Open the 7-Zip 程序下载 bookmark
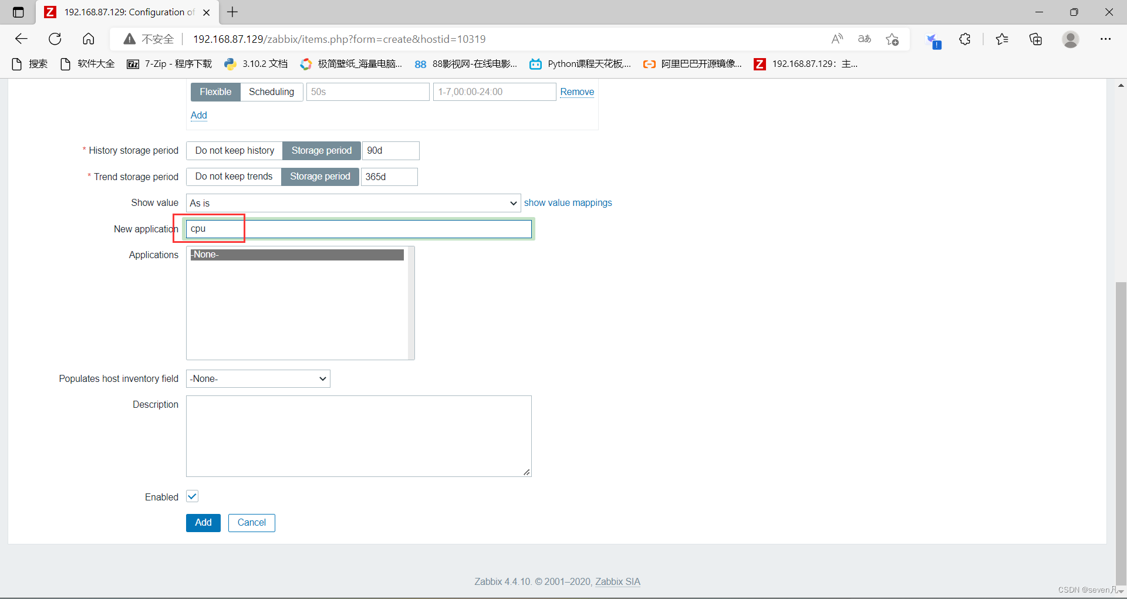The image size is (1127, 599). point(169,64)
